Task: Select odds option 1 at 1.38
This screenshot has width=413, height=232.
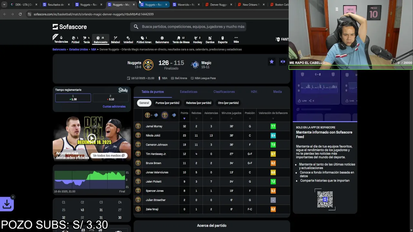Action: tap(73, 98)
